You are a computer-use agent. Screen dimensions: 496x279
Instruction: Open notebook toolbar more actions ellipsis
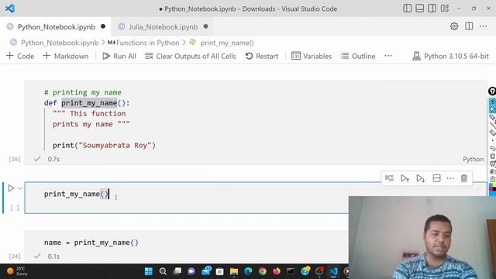pos(388,56)
